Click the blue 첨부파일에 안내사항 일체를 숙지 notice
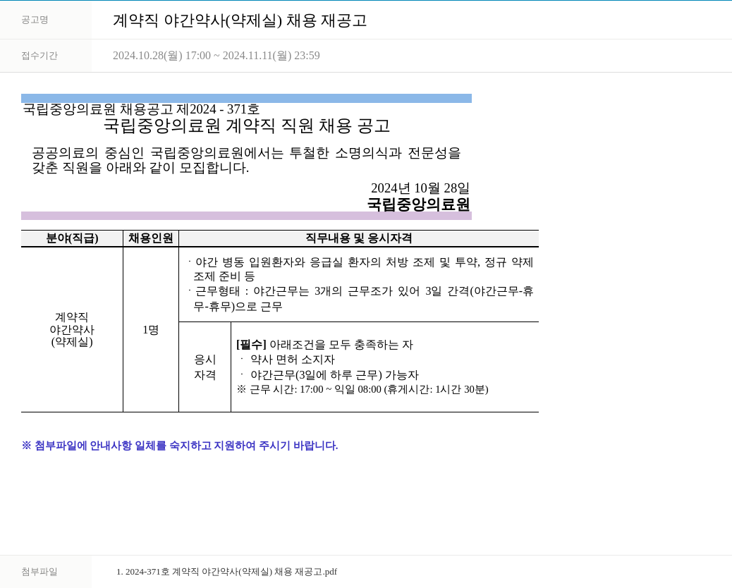Viewport: 732px width, 588px height. tap(180, 446)
